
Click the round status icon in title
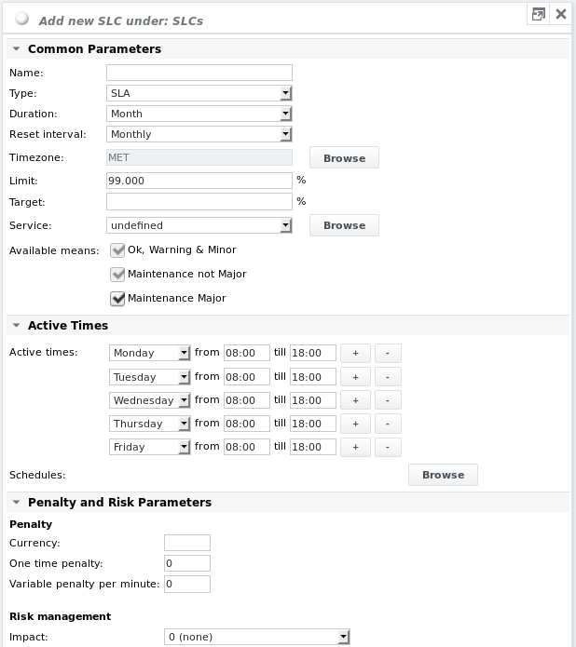tap(22, 19)
